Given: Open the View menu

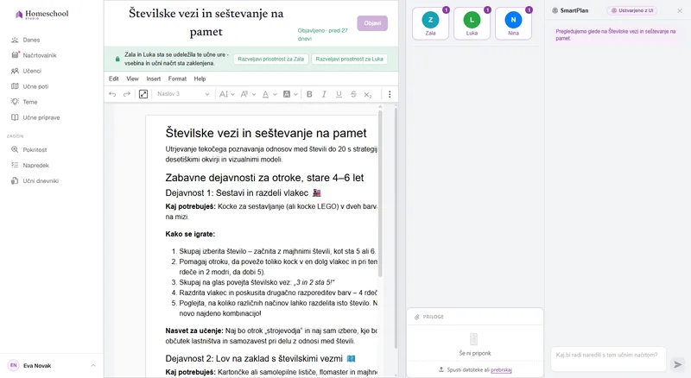Looking at the screenshot, I should tap(132, 79).
